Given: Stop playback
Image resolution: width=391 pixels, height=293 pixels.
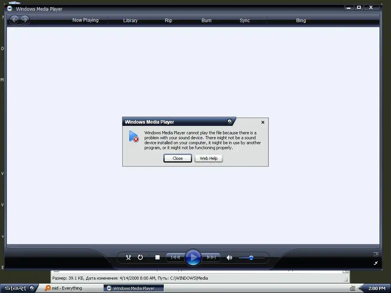Looking at the screenshot, I should pos(157,258).
